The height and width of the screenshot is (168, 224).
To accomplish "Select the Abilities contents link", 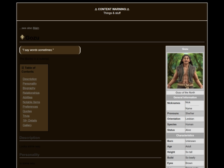I will pyautogui.click(x=27, y=97).
